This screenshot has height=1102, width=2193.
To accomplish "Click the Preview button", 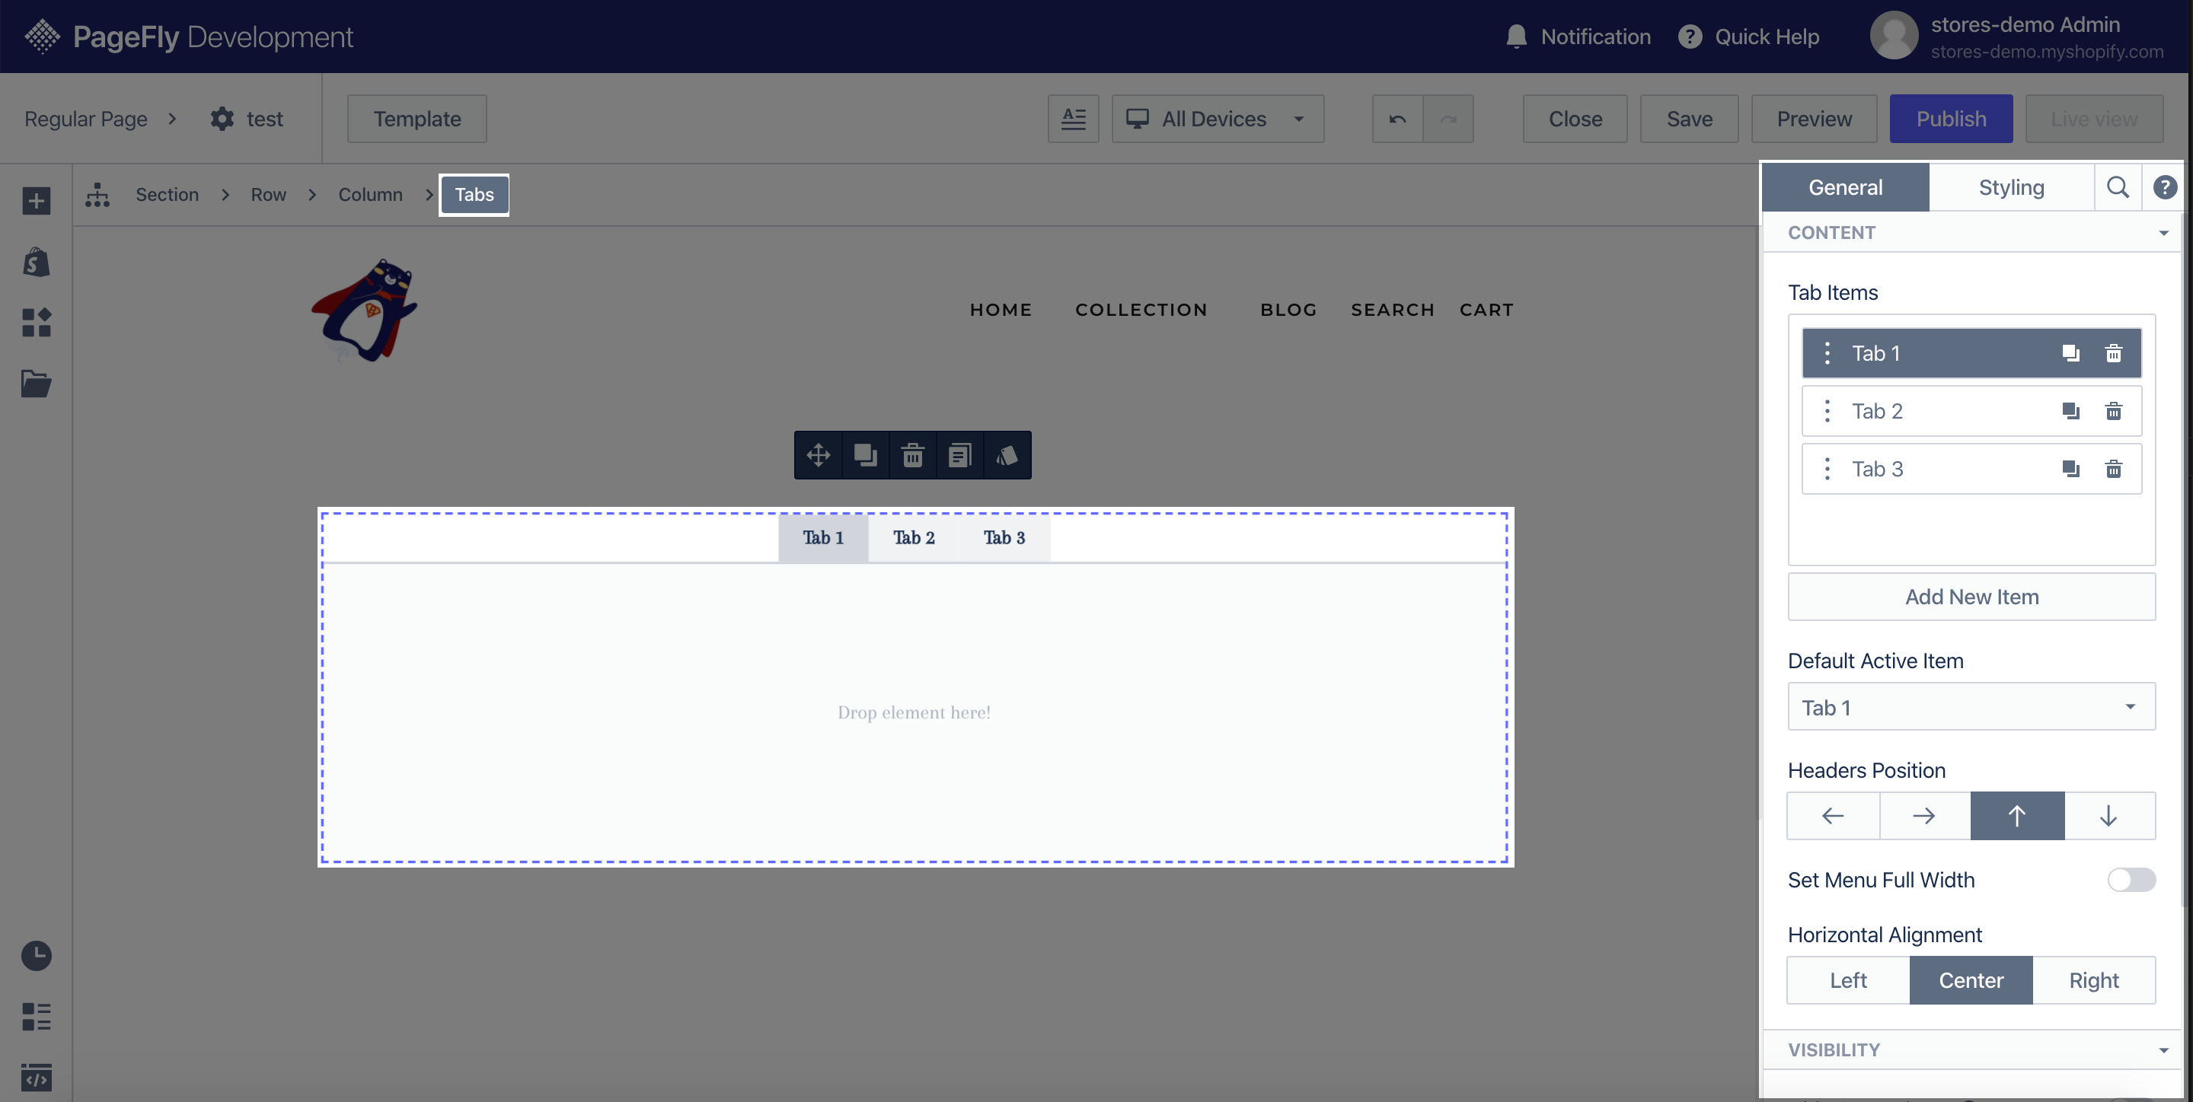I will [x=1814, y=119].
